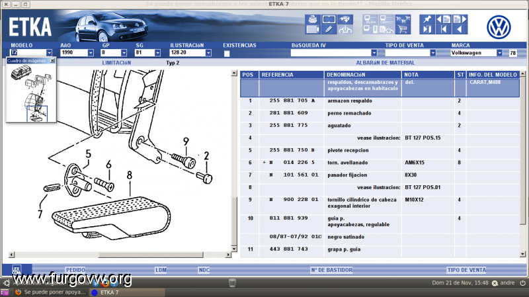
Task: Expand the AñO dropdown showing 1990
Action: [x=91, y=53]
